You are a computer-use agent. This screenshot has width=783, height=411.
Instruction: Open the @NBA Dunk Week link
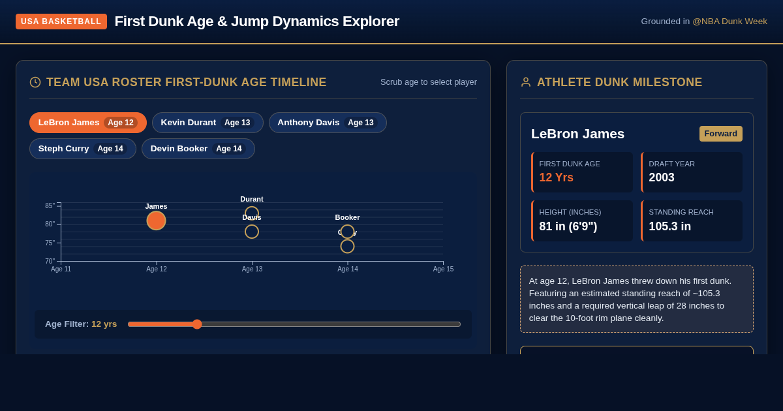pos(729,22)
